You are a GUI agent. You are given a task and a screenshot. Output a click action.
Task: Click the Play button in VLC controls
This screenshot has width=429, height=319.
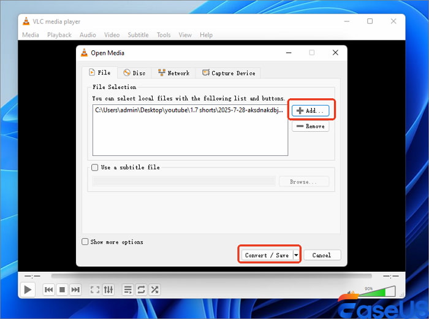pos(28,290)
